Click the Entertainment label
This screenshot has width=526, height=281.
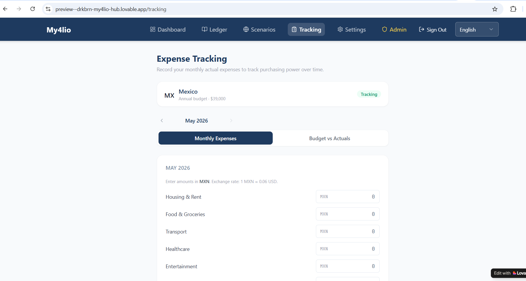[181, 267]
